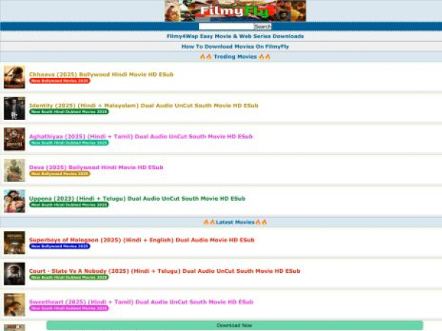The height and width of the screenshot is (331, 442).
Task: Select the Latest Movies heading
Action: 235,222
